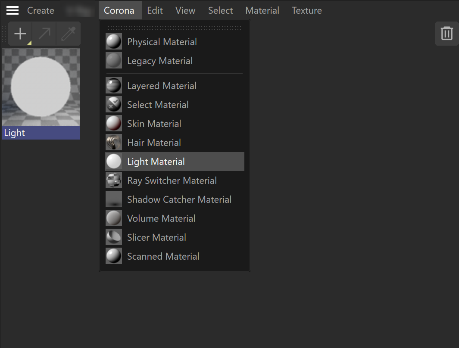Click the Select Material icon

coord(114,104)
